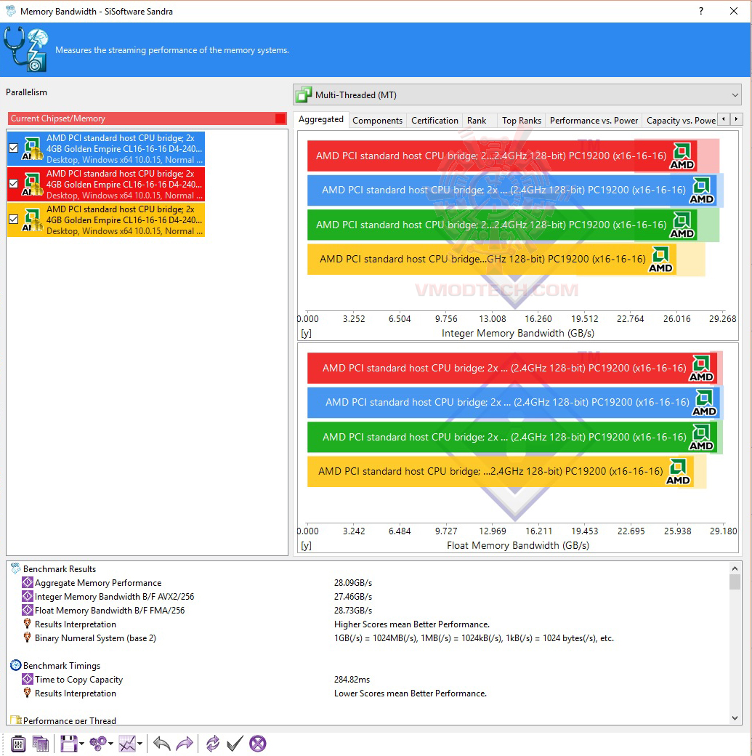The width and height of the screenshot is (752, 756).
Task: Click the checkmark OK icon
Action: tap(235, 744)
